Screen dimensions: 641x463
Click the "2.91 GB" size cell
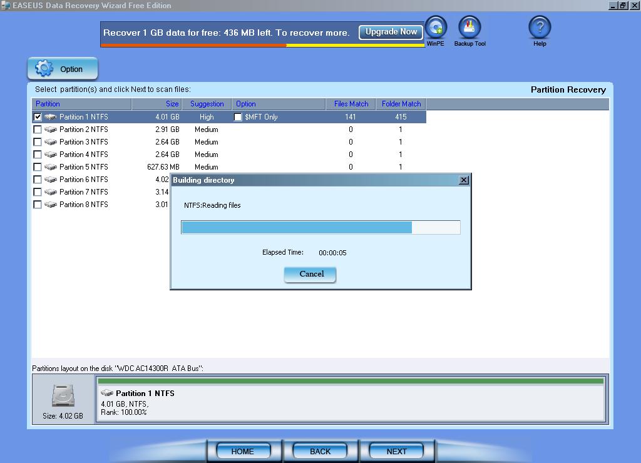click(x=167, y=130)
